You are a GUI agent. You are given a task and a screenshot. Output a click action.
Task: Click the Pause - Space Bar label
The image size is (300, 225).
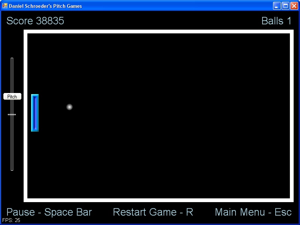(x=49, y=212)
